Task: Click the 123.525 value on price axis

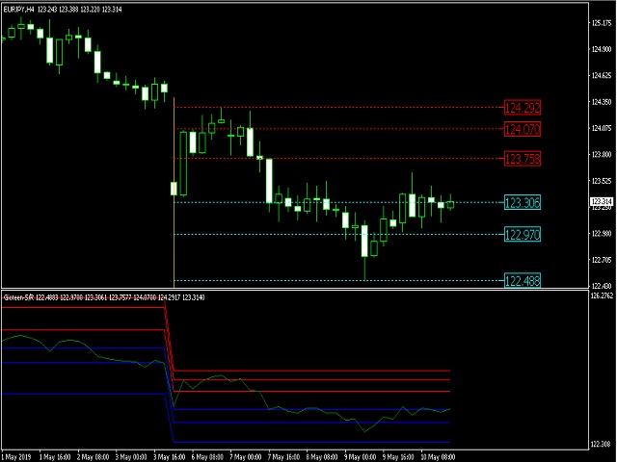Action: click(x=602, y=181)
